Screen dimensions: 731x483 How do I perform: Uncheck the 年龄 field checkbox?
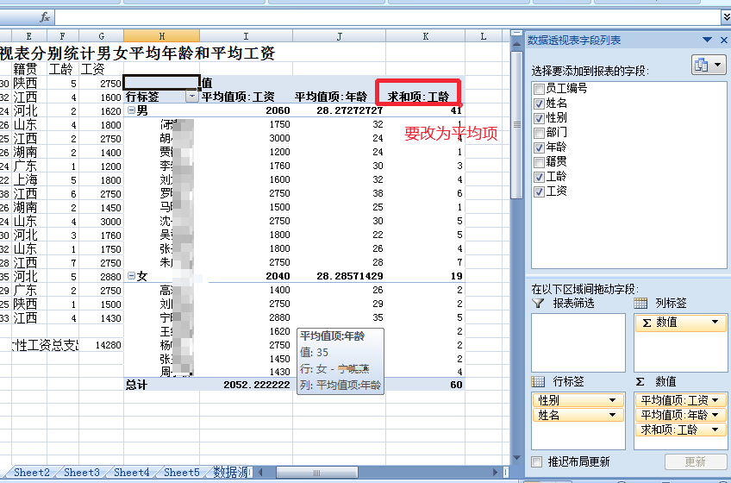(x=540, y=147)
